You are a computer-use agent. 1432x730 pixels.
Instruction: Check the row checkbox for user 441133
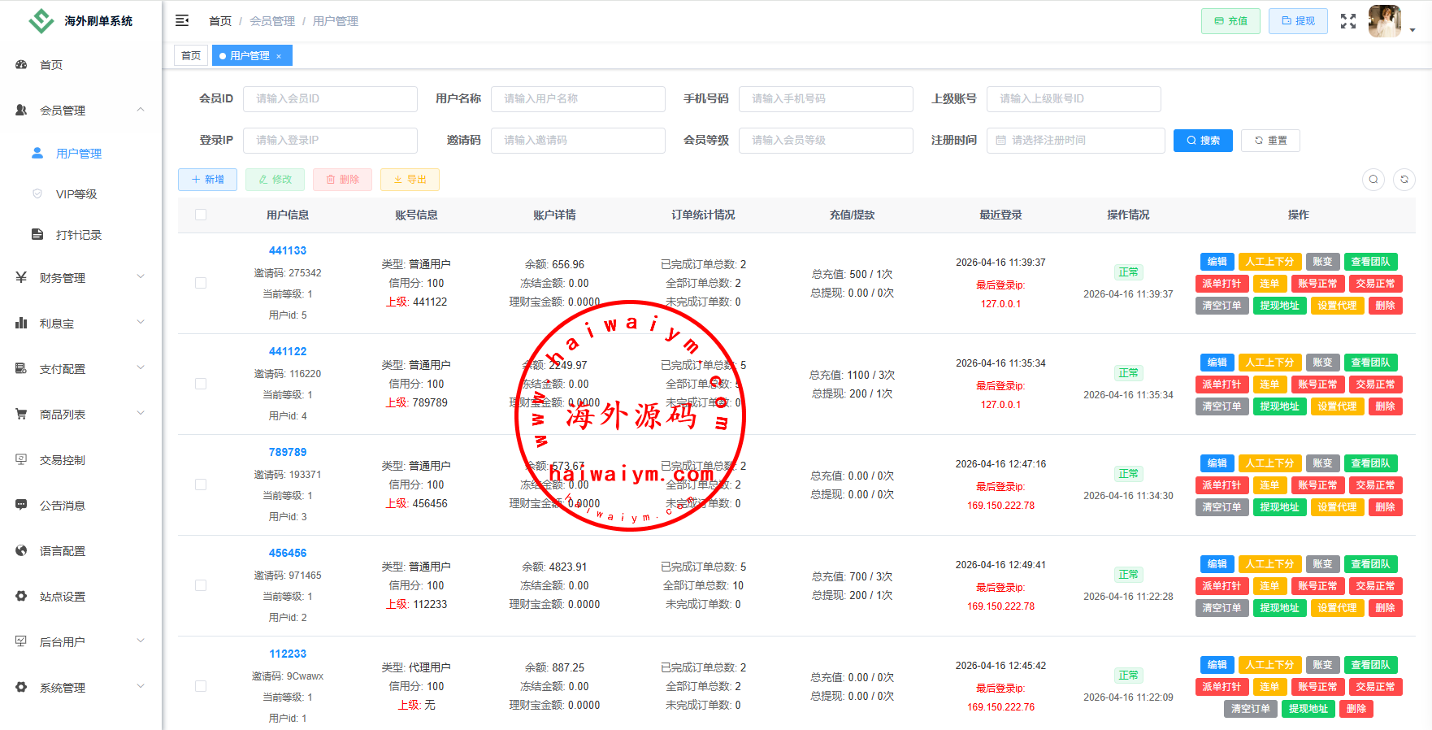point(201,283)
